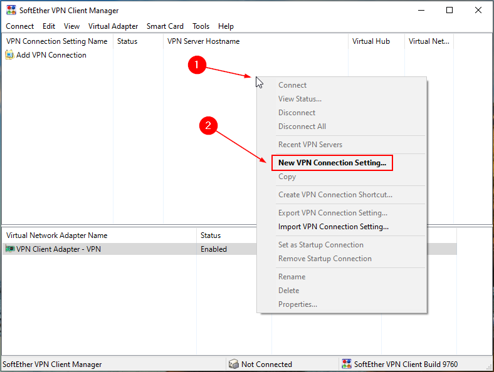Open the Connect menu in menu bar
This screenshot has height=372, width=494.
[19, 26]
